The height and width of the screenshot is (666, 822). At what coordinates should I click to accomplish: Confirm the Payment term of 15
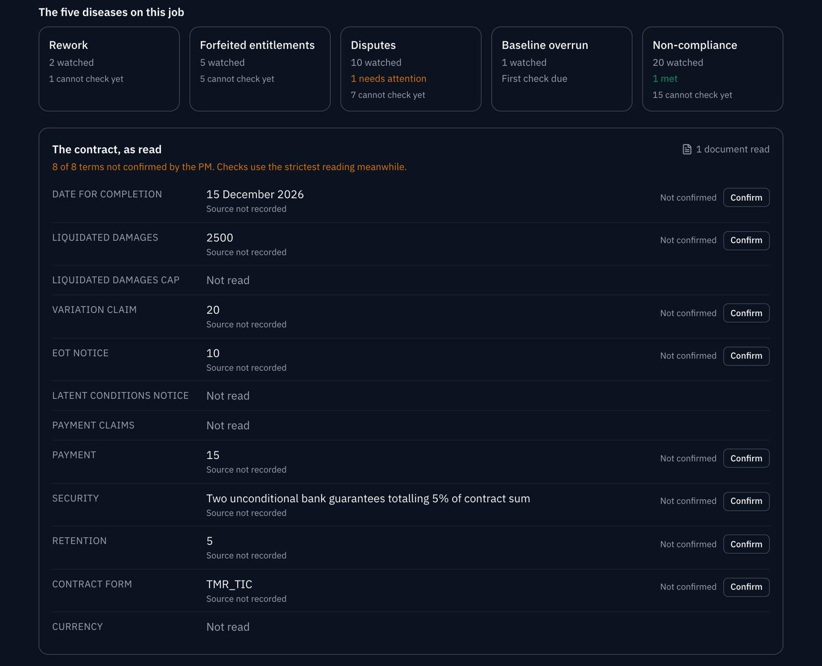click(746, 459)
